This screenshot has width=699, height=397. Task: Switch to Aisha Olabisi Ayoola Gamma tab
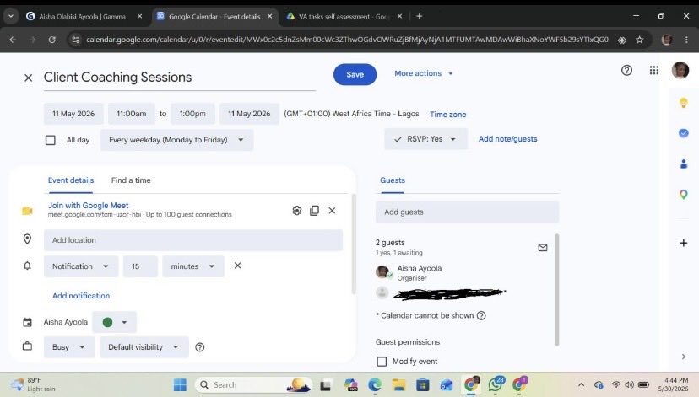pyautogui.click(x=83, y=17)
